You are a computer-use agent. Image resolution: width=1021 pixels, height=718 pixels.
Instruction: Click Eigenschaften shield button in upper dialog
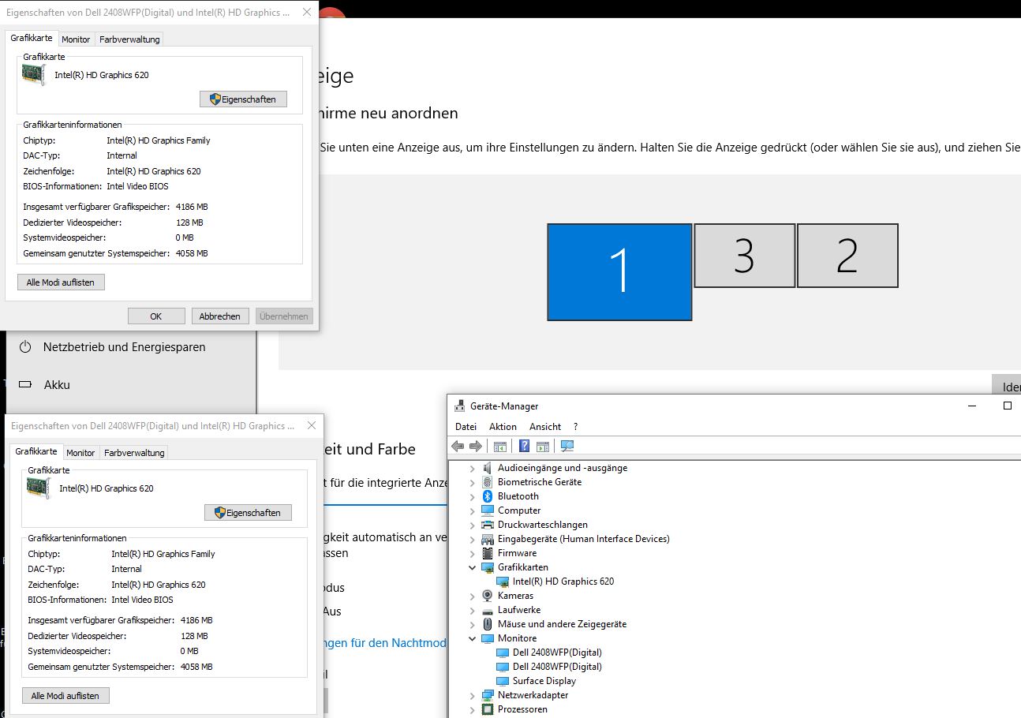(243, 99)
